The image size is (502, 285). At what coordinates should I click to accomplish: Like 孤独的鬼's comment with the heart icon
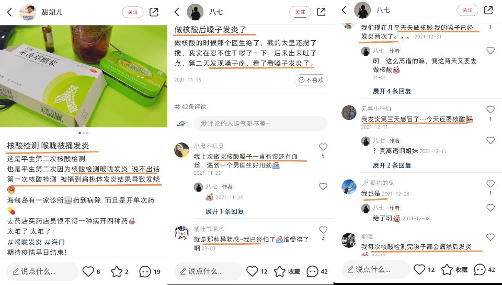(x=490, y=184)
